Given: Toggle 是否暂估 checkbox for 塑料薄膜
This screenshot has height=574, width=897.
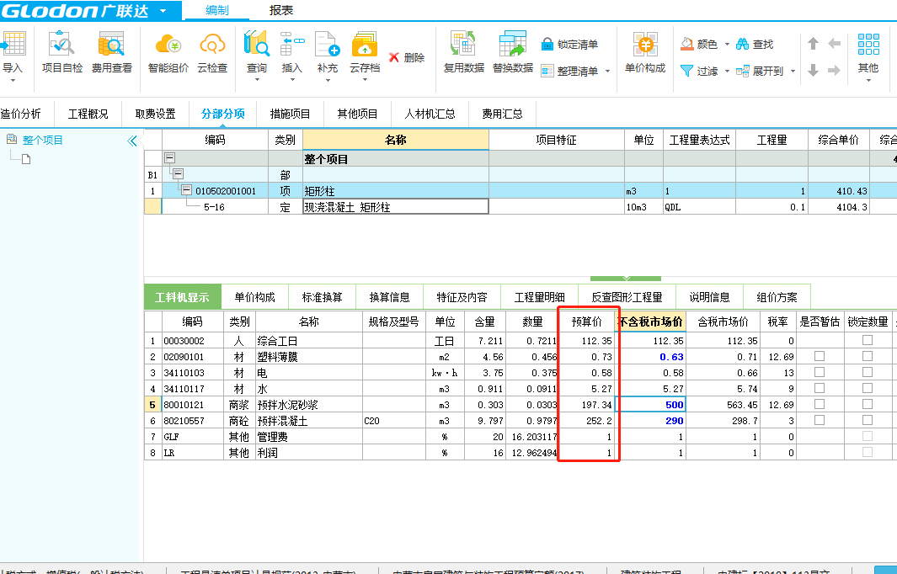Looking at the screenshot, I should click(x=820, y=356).
